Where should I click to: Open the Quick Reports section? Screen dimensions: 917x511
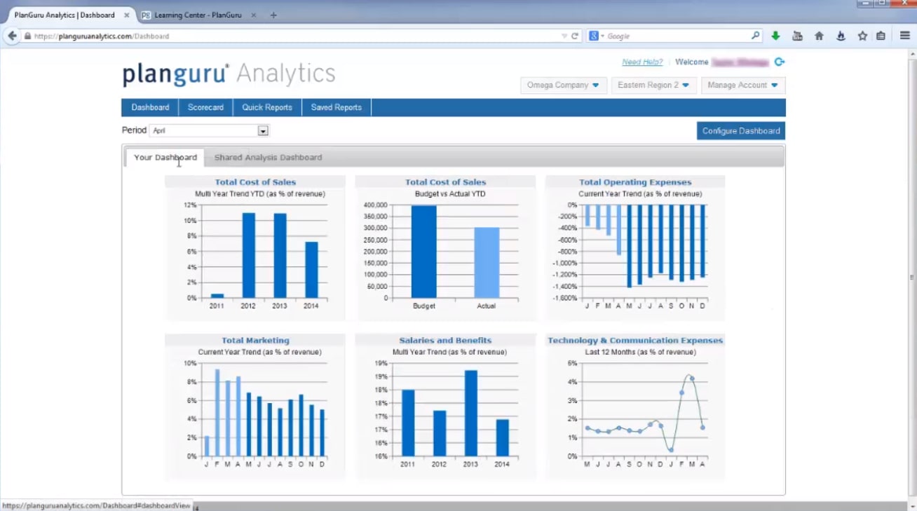(x=267, y=107)
